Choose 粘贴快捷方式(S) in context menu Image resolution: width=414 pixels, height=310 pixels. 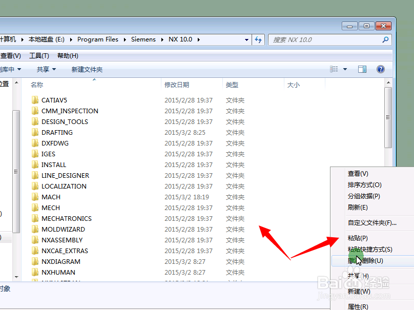(370, 250)
